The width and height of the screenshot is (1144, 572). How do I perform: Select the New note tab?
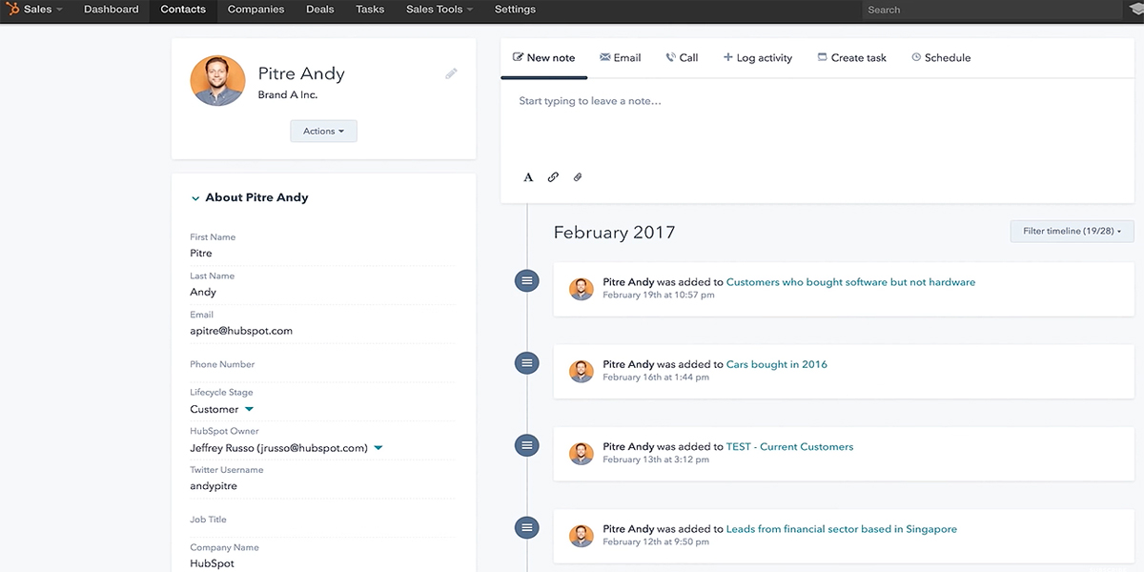coord(543,58)
